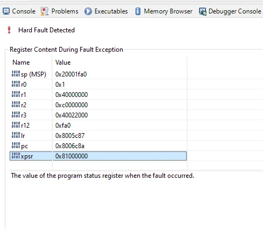The image size is (263, 229).
Task: Click the register icon beside r2
Action: click(x=16, y=105)
